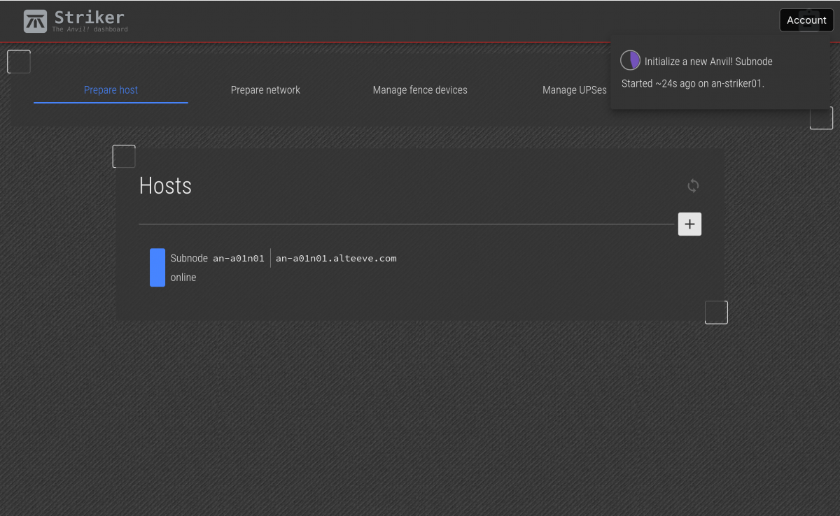Click the top-left corner bracket of Hosts panel

click(124, 157)
